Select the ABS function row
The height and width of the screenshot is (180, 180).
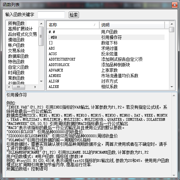[106, 48]
